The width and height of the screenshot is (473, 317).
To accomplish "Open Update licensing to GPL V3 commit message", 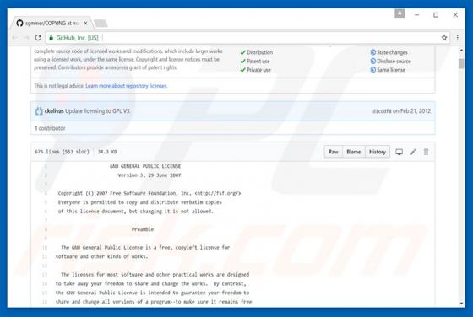I will [x=98, y=111].
